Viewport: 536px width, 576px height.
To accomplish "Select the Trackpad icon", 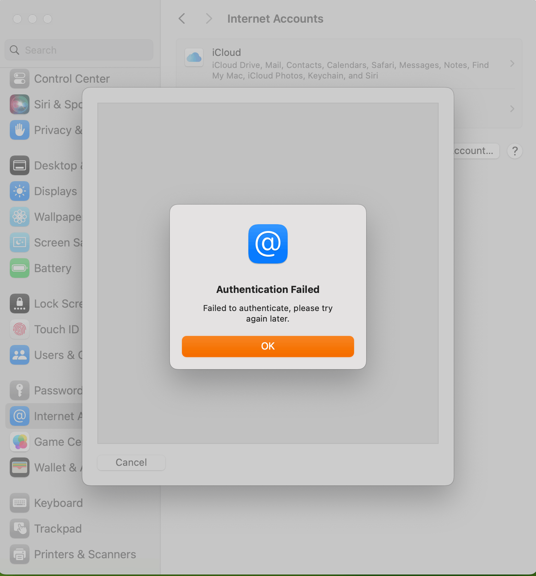I will click(x=20, y=528).
